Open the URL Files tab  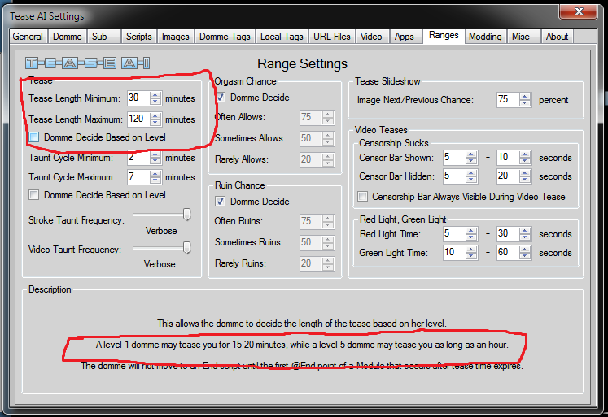tap(332, 37)
